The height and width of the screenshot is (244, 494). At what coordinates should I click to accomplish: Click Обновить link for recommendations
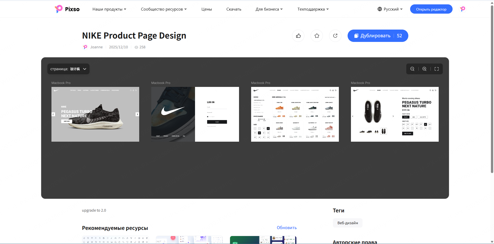(287, 228)
